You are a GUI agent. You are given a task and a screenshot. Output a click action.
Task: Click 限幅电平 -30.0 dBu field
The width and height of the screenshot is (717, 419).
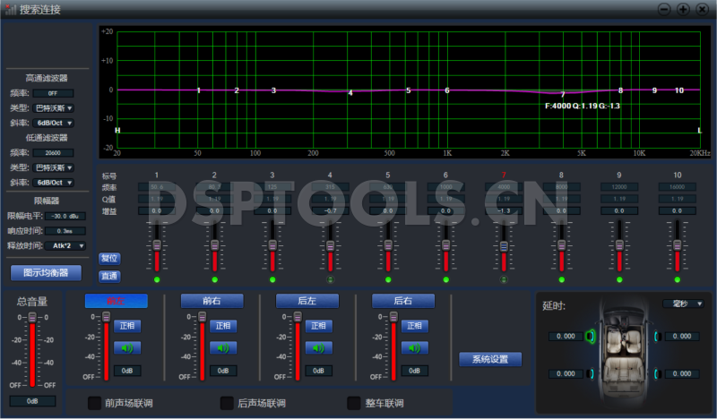[x=65, y=216]
